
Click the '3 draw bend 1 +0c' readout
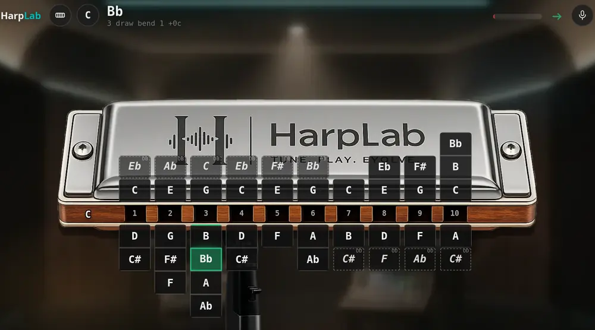click(144, 24)
